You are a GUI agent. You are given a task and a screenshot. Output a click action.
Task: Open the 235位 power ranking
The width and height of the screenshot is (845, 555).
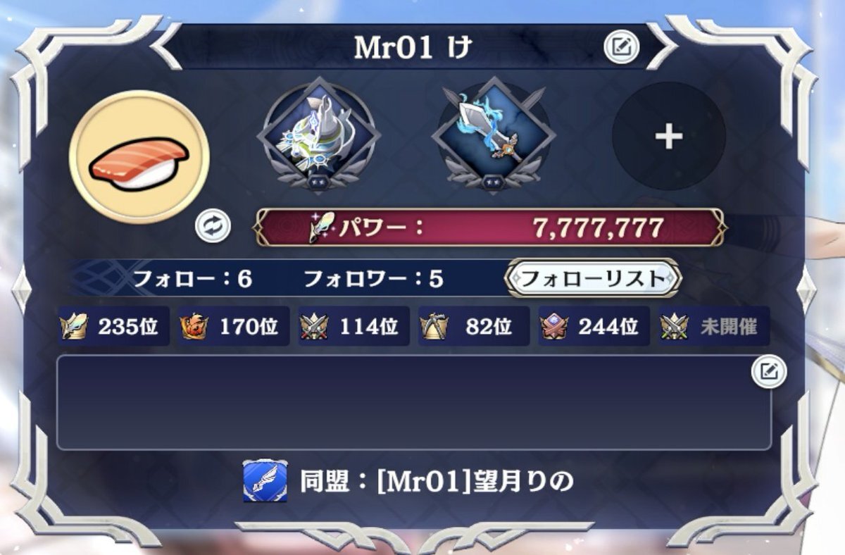pos(114,327)
